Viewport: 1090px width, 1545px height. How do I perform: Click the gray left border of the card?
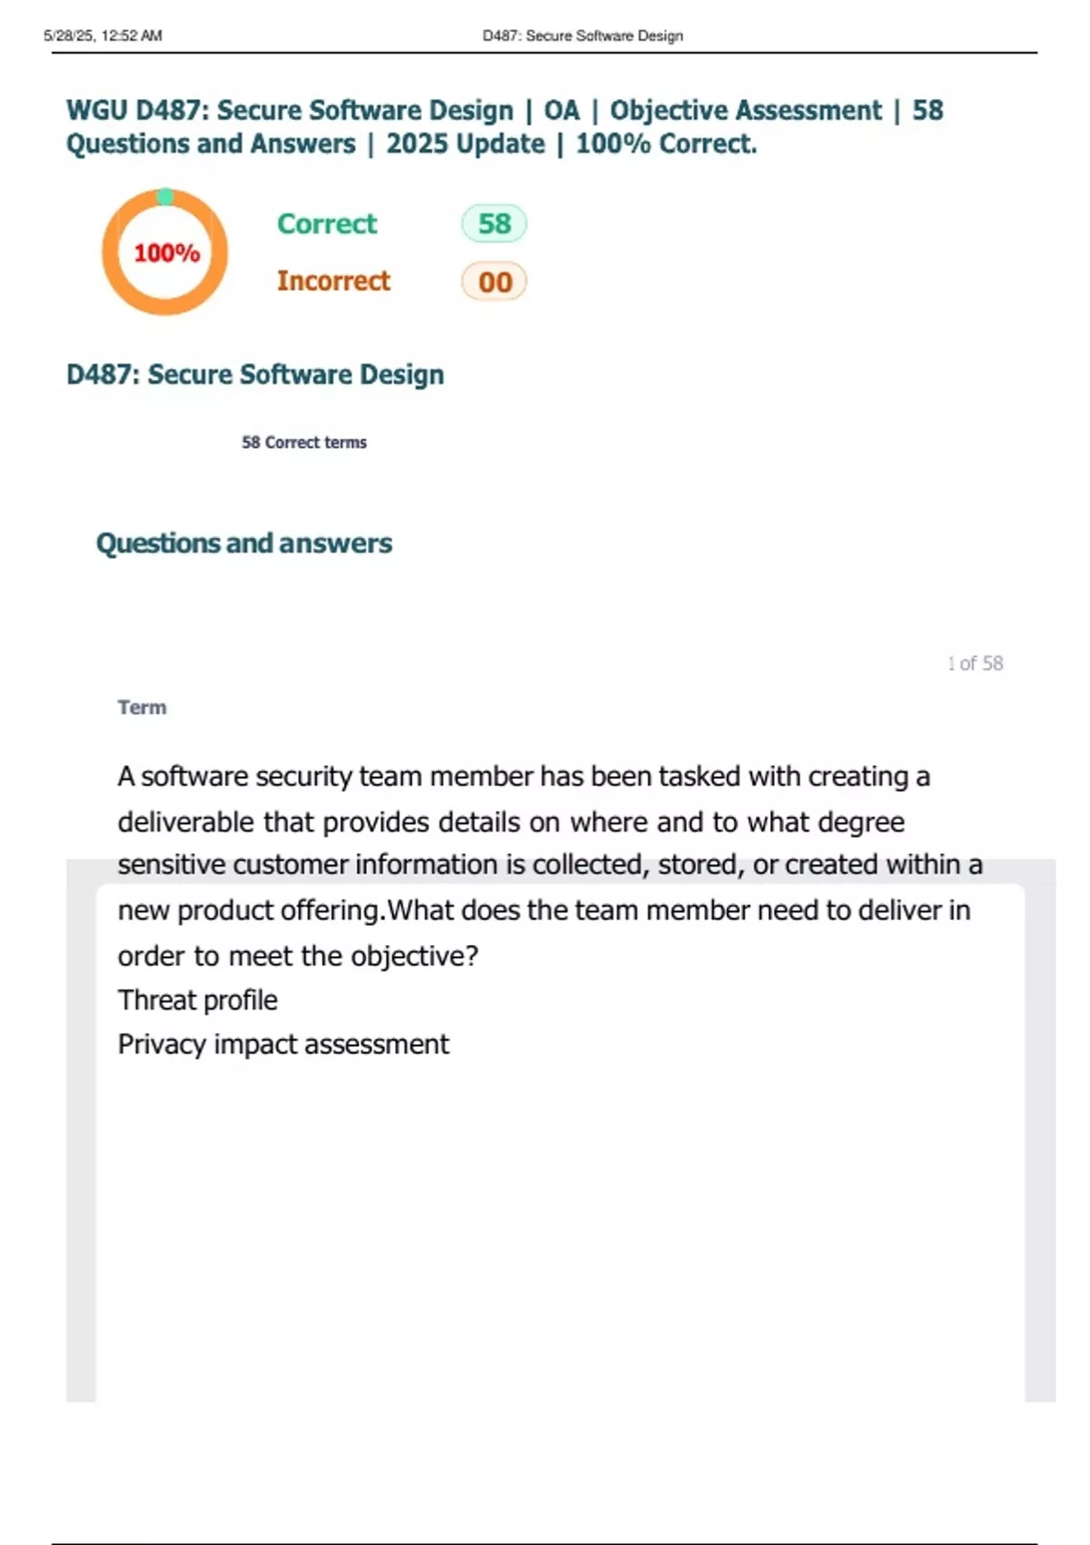(x=81, y=1136)
